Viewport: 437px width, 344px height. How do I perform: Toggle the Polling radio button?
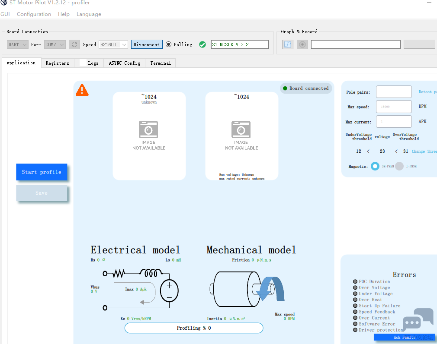[169, 44]
